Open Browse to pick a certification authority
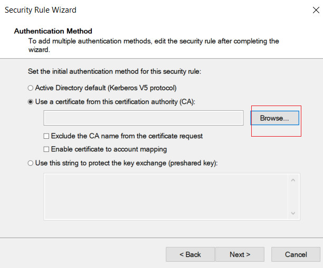323x268 pixels. point(274,118)
